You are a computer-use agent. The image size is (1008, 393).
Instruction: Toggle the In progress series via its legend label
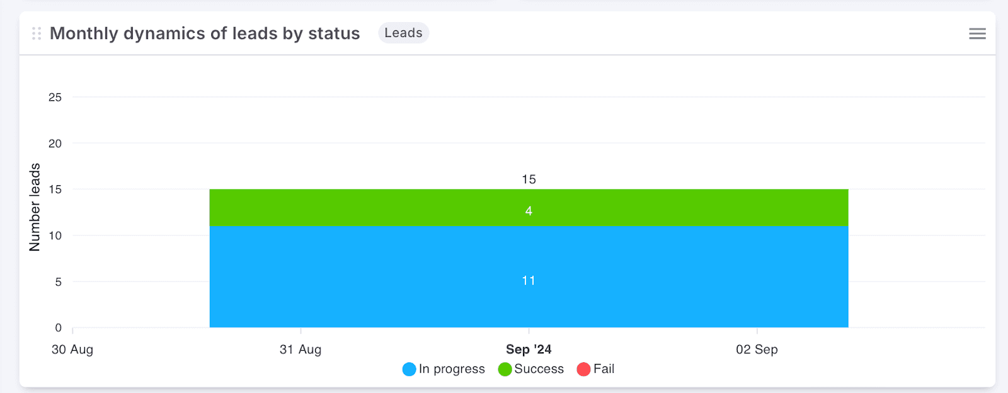coord(452,369)
